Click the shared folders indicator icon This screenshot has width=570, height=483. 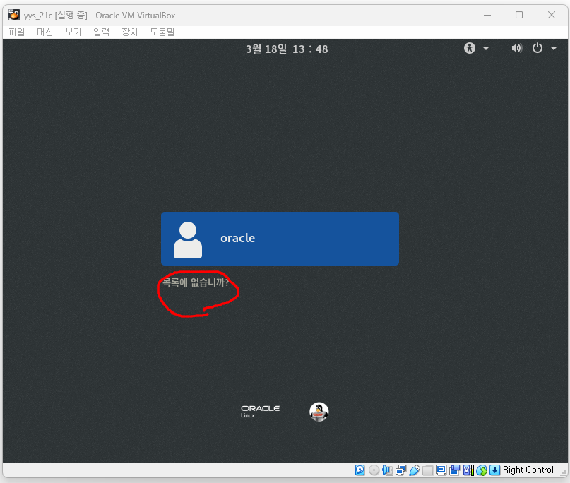click(428, 470)
